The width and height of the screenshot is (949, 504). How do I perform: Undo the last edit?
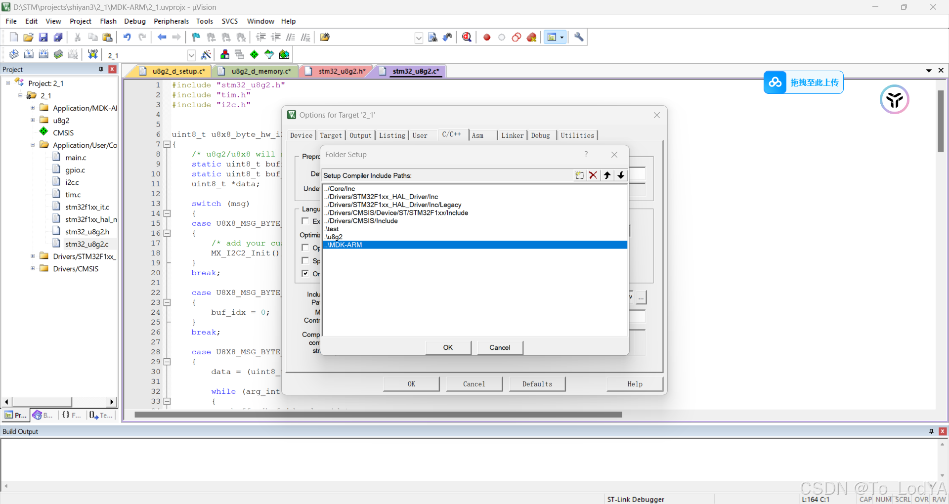(x=127, y=37)
